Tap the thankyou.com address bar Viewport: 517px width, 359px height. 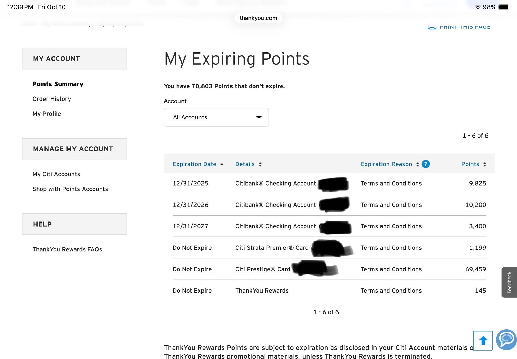coord(258,18)
